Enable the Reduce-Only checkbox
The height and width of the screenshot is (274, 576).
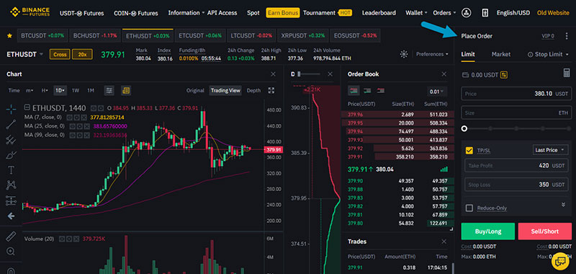pyautogui.click(x=469, y=208)
